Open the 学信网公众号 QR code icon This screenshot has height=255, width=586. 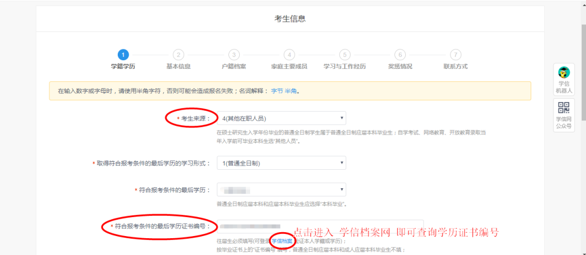tap(564, 108)
